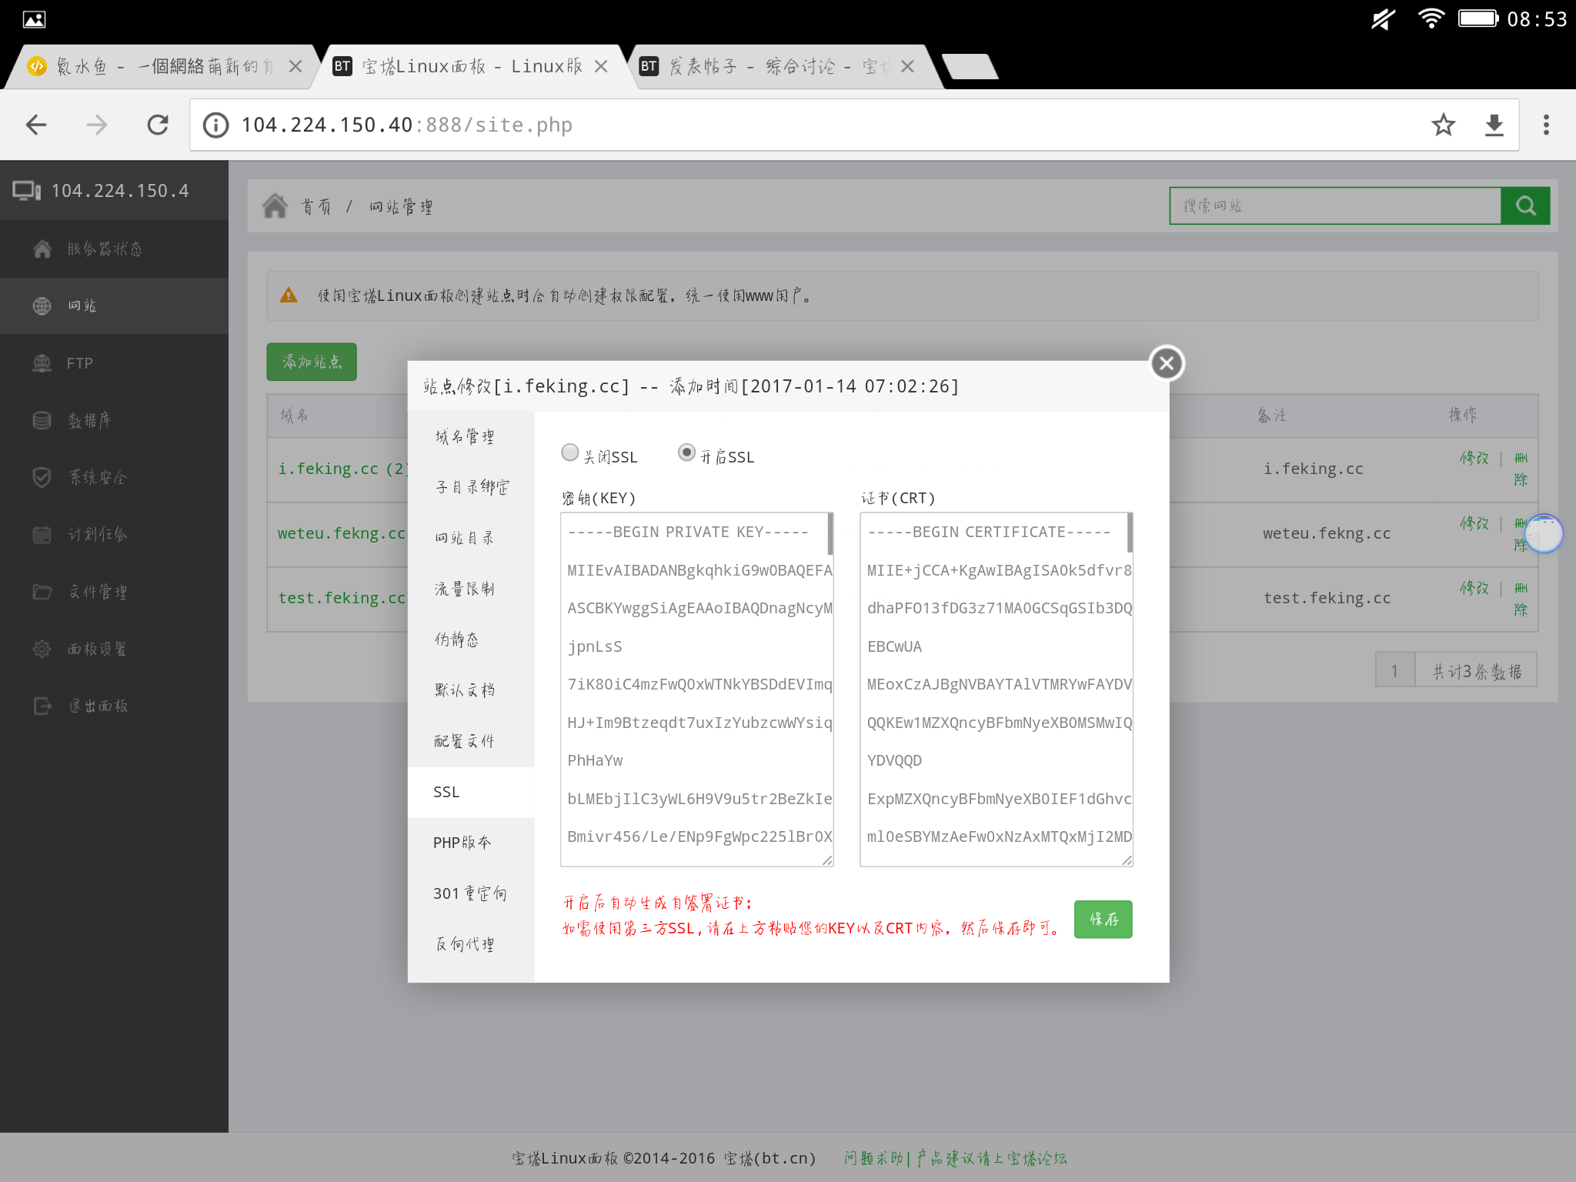Open the FTP sidebar menu item
The height and width of the screenshot is (1182, 1576).
tap(79, 363)
